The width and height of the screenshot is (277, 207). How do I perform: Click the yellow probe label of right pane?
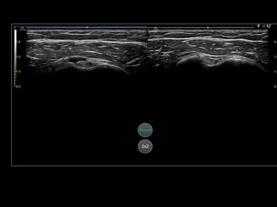pyautogui.click(x=155, y=29)
